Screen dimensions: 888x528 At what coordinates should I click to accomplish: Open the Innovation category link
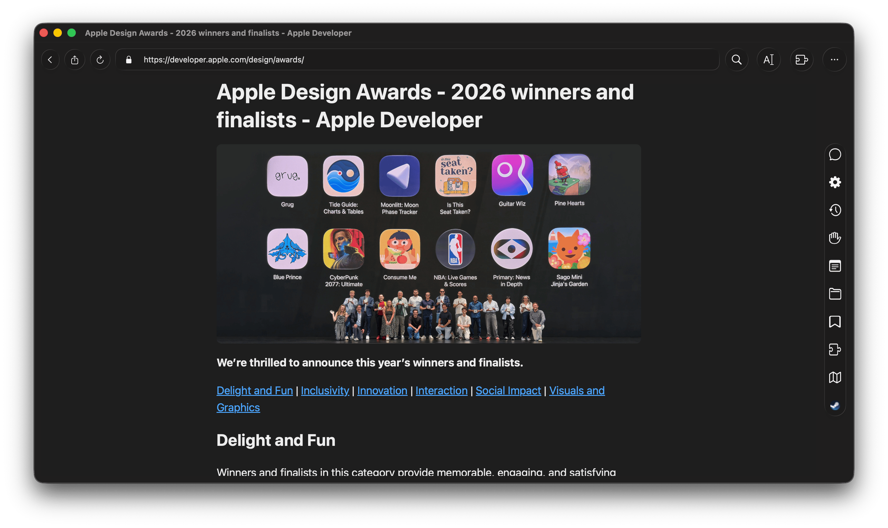[x=382, y=391]
